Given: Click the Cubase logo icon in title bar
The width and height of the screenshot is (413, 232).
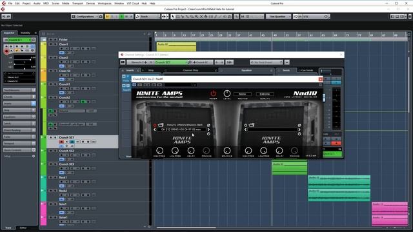Looking at the screenshot, I should pyautogui.click(x=3, y=3).
